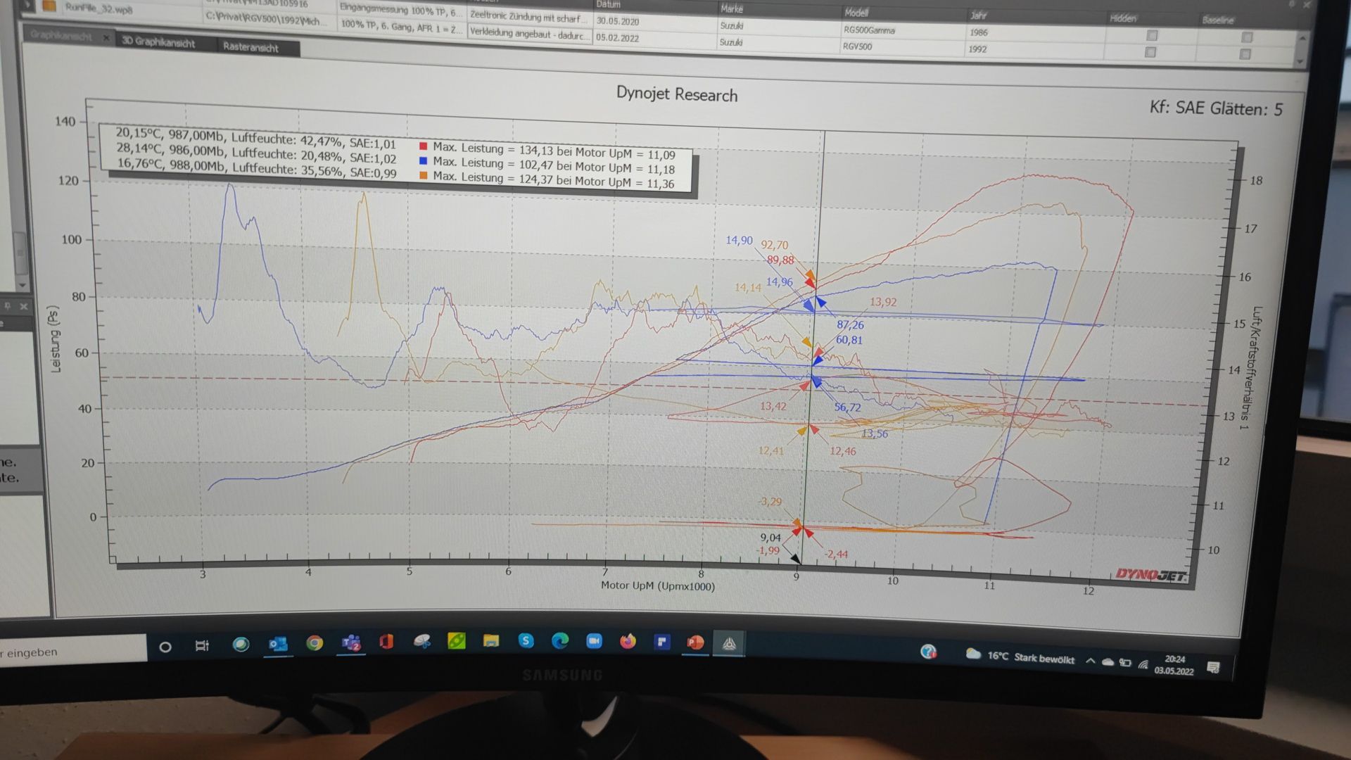Toggle Hidden checkbox for 1992 RGV500 run
1351x760 pixels.
pos(1150,52)
